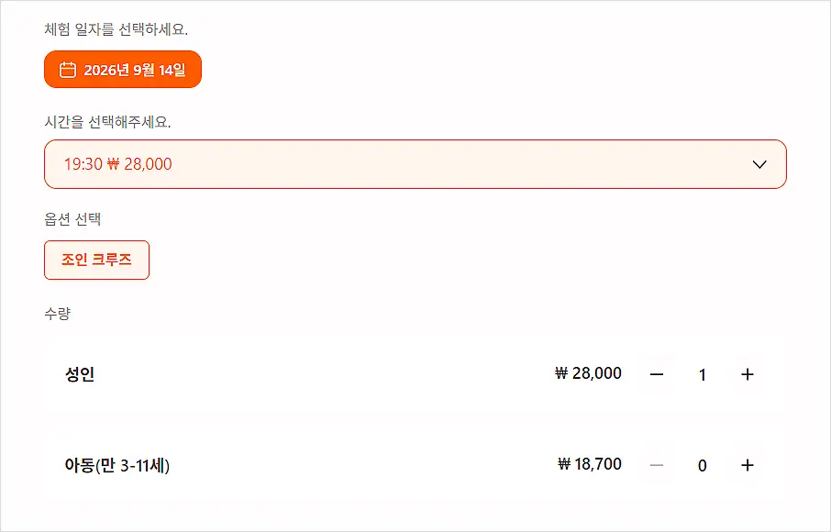Click the ₩ 28,000 price in the 성인 row
The width and height of the screenshot is (831, 532).
pyautogui.click(x=588, y=373)
